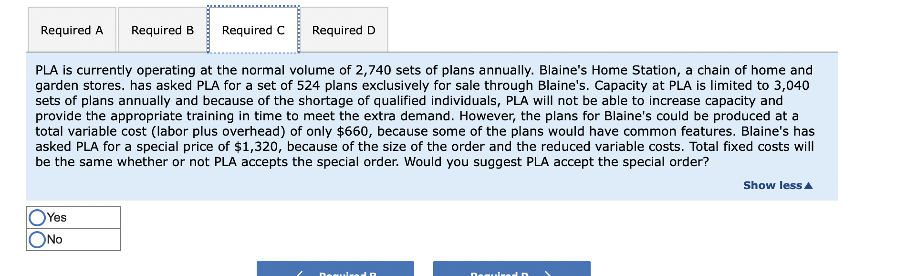Viewport: 917px width, 276px height.
Task: Switch to the Required A tab
Action: [72, 30]
